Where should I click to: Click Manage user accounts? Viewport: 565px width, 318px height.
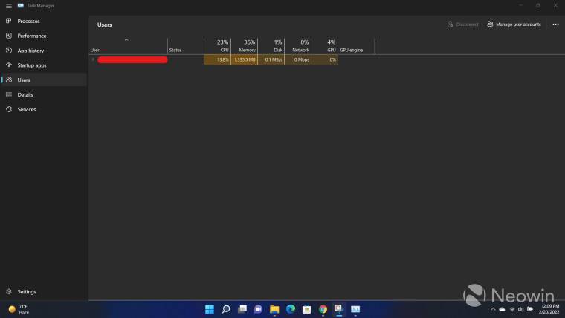click(514, 25)
